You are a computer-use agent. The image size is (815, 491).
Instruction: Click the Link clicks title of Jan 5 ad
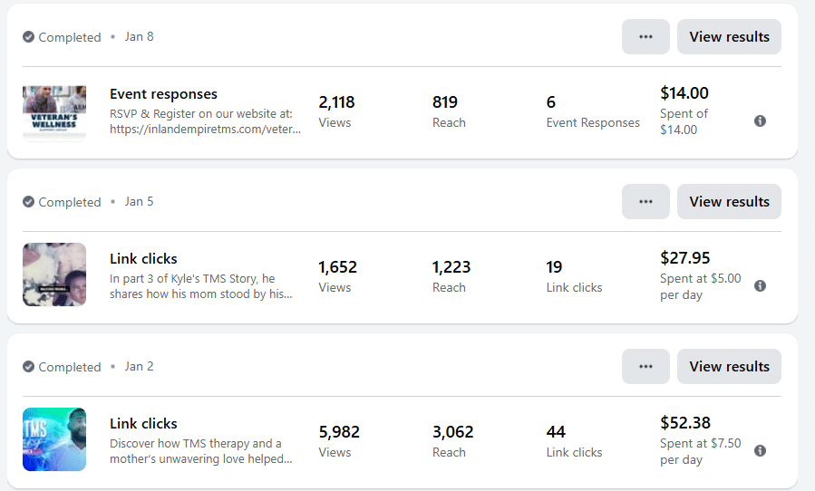pyautogui.click(x=143, y=259)
